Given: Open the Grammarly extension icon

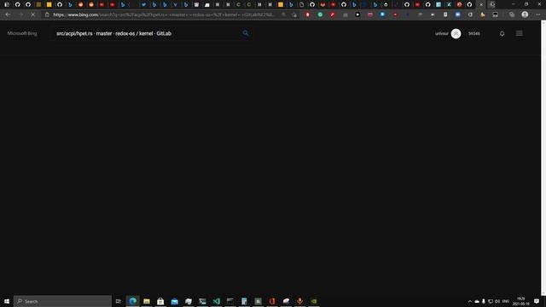Looking at the screenshot, I should pos(320,14).
